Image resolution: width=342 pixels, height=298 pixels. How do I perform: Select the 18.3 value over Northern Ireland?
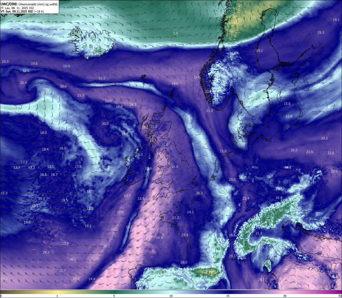(139, 154)
